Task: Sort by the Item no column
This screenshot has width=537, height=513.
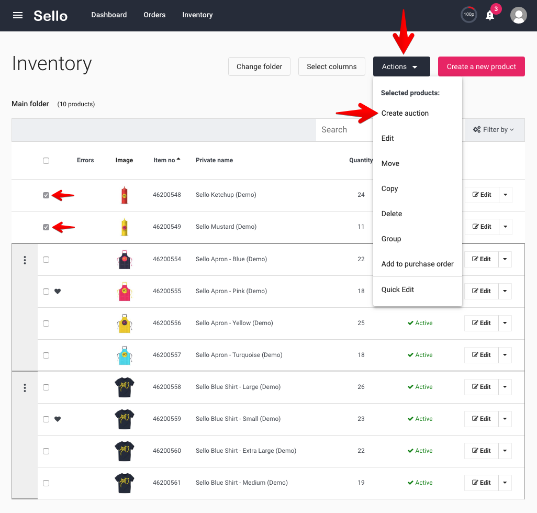Action: 167,160
